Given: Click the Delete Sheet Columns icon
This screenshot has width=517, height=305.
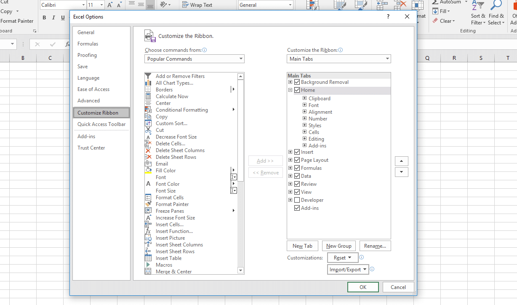Looking at the screenshot, I should tap(148, 150).
